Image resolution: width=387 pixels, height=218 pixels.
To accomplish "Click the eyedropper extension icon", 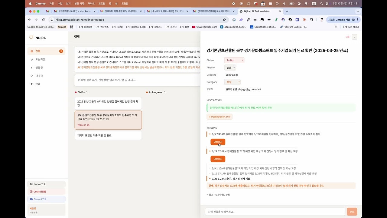I will coord(248,20).
